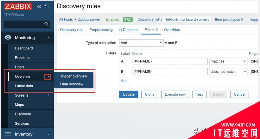Viewport: 260px width, 139px height.
Task: Click the Test button
Action: click(x=199, y=94)
